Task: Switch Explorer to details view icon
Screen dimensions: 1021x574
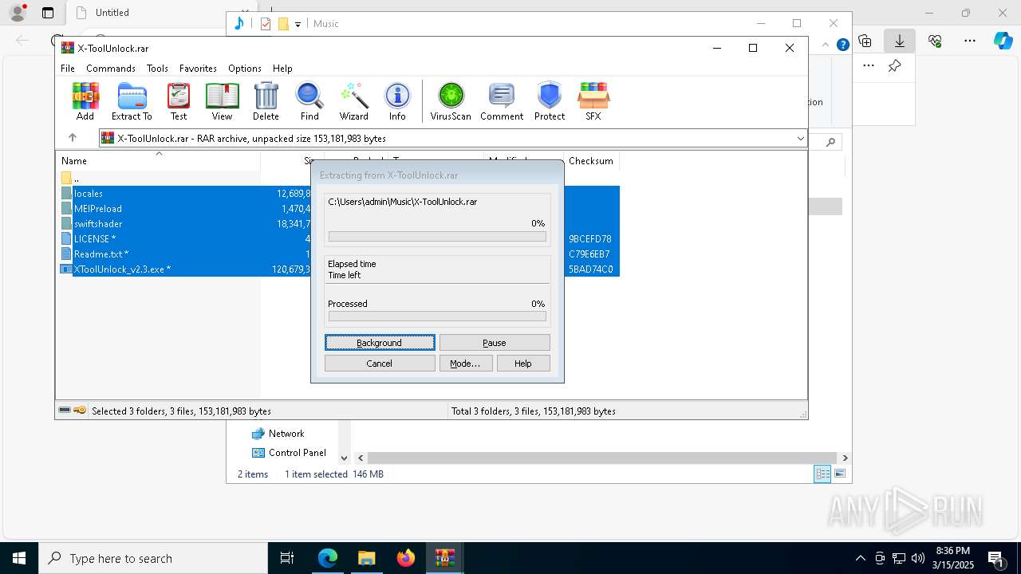Action: (x=822, y=474)
